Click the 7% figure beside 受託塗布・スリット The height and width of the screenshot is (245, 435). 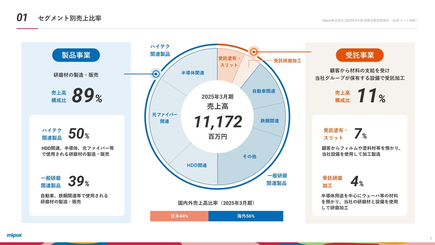360,134
